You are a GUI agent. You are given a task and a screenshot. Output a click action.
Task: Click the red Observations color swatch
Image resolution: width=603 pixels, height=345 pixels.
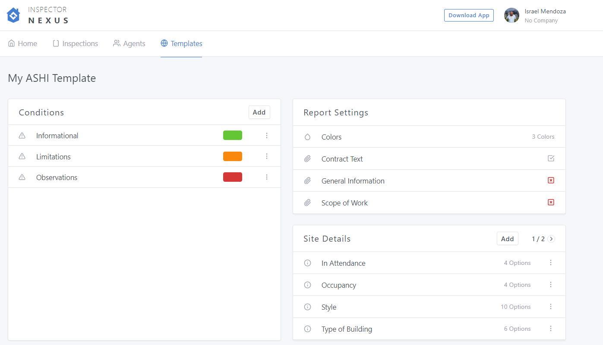click(x=233, y=177)
